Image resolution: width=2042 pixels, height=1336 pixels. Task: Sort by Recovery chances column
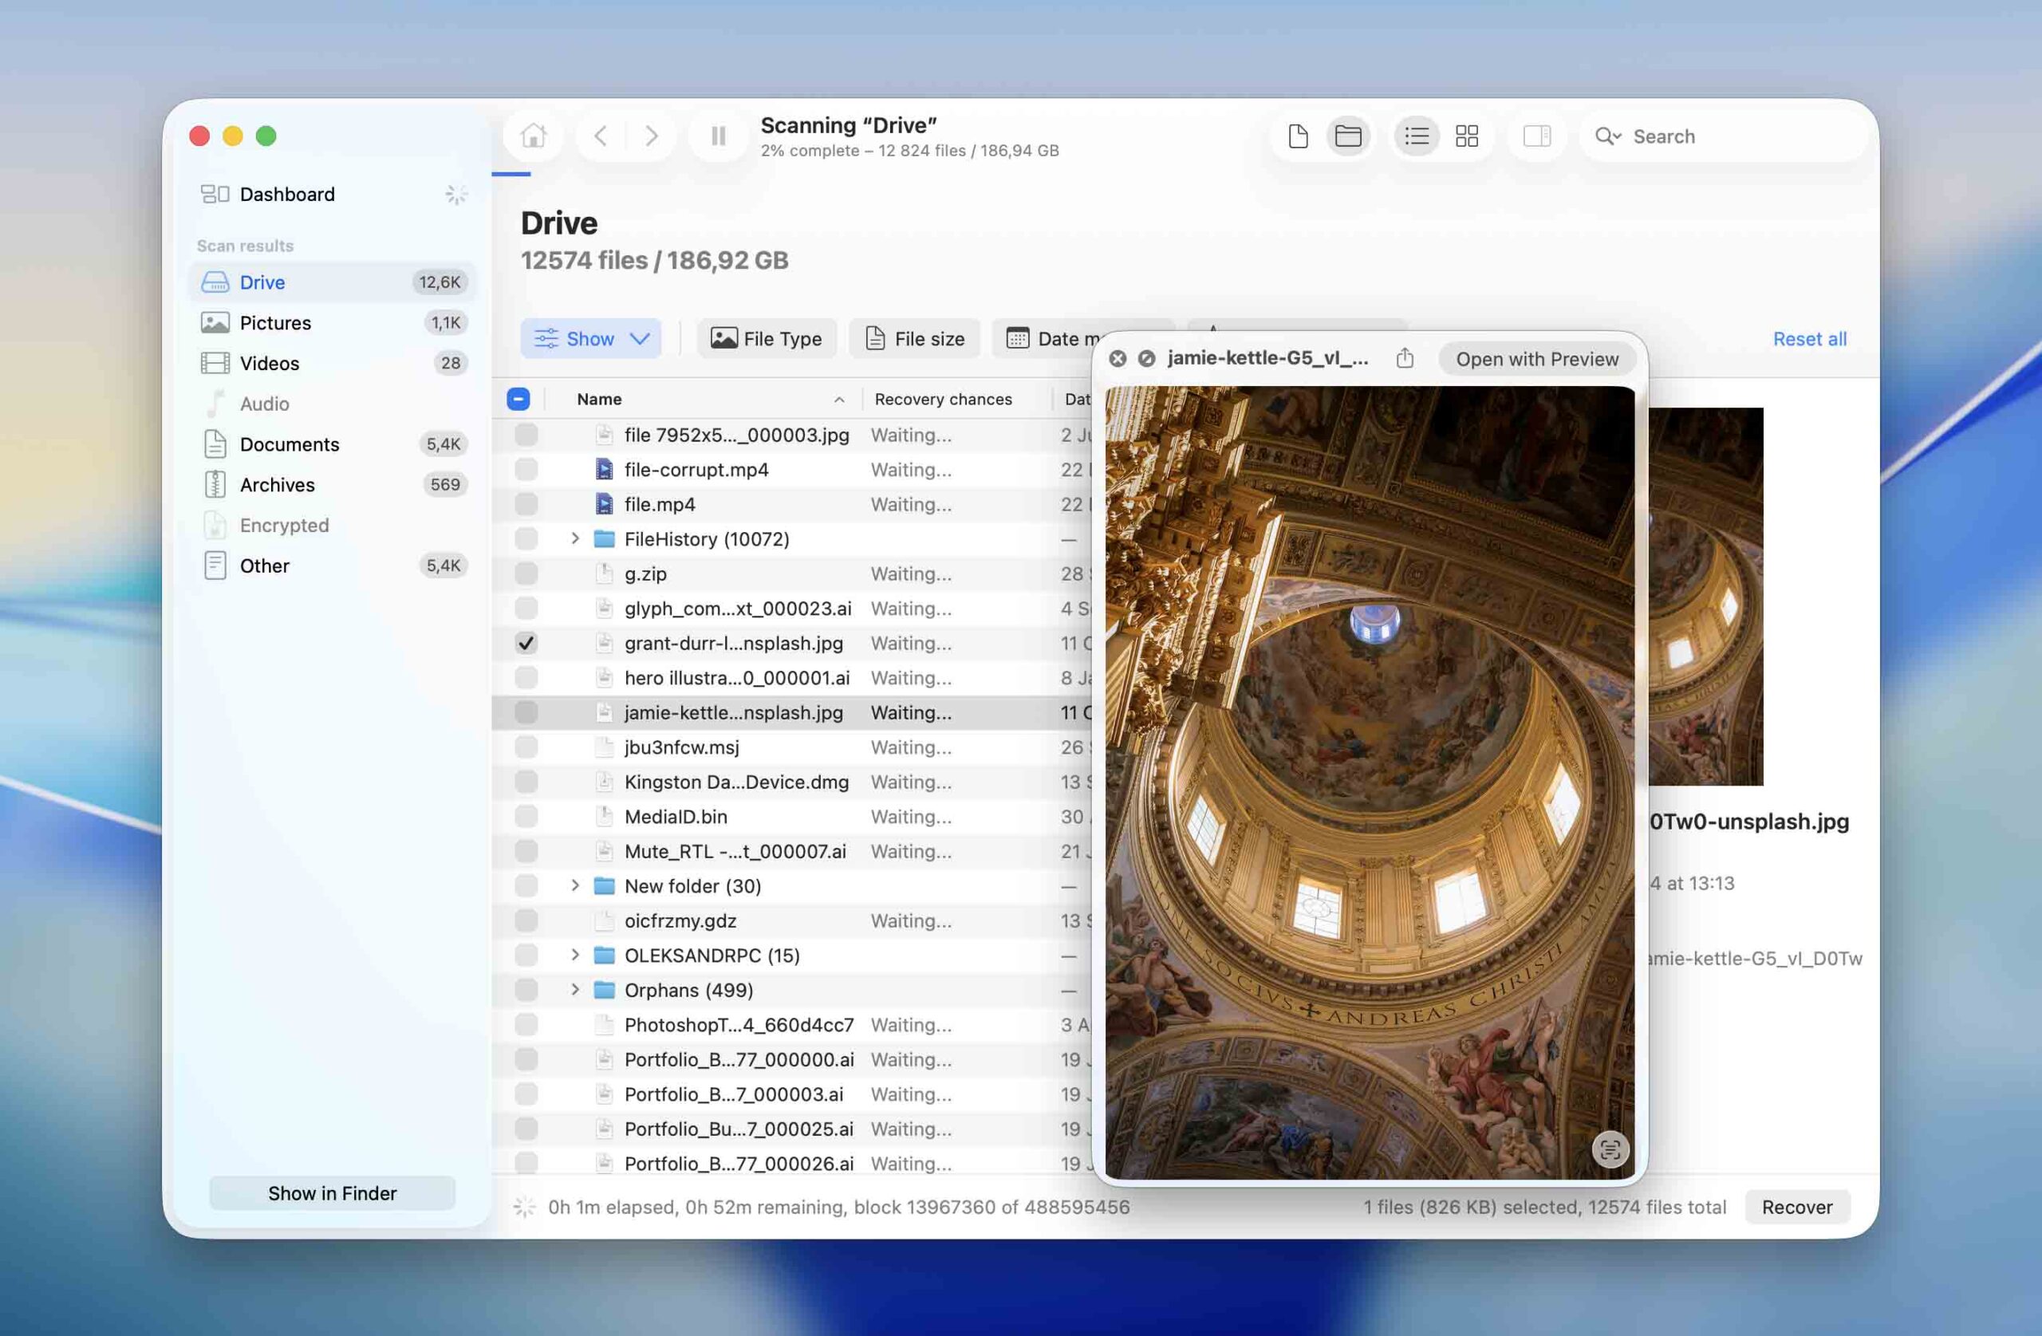pyautogui.click(x=943, y=399)
